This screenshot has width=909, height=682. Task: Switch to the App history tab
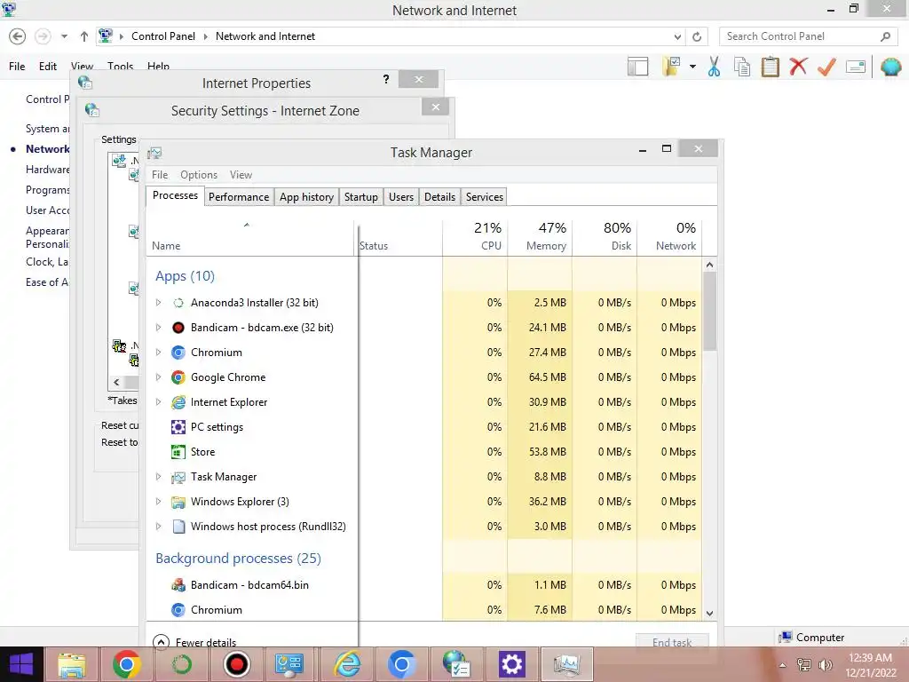click(x=306, y=197)
